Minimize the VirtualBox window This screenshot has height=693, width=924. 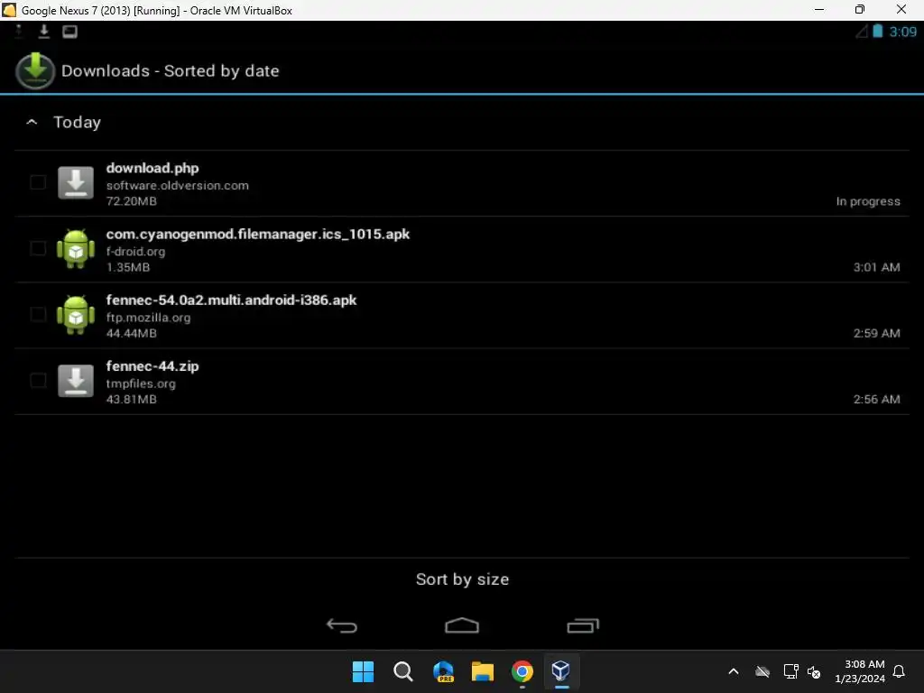tap(819, 10)
